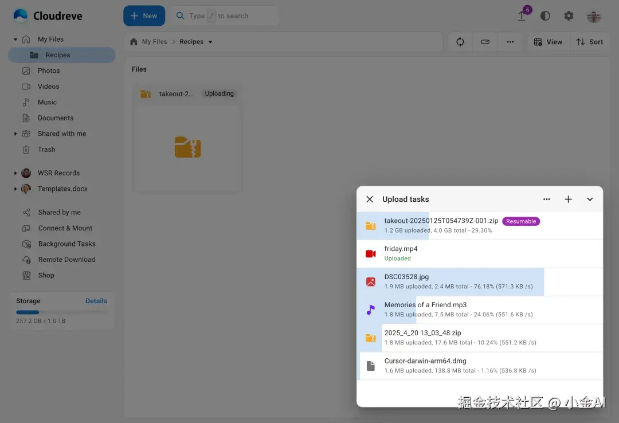Click the Music note icon in sidebar
Image resolution: width=619 pixels, height=423 pixels.
(26, 102)
